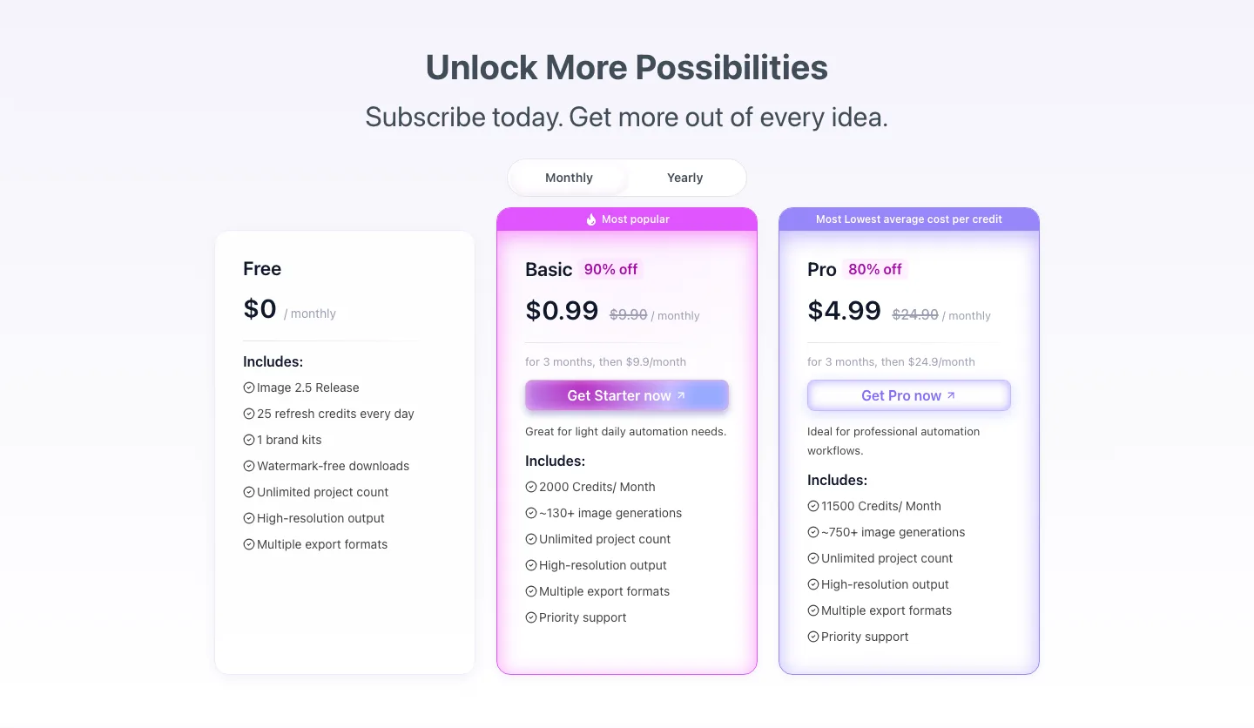Click the Most Lowest average cost per credit banner
The height and width of the screenshot is (728, 1254).
point(909,219)
